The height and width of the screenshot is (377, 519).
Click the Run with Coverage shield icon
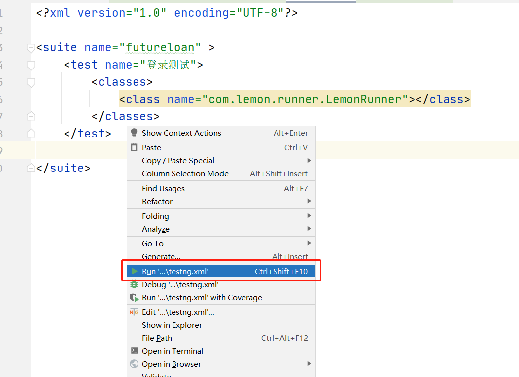click(x=134, y=298)
